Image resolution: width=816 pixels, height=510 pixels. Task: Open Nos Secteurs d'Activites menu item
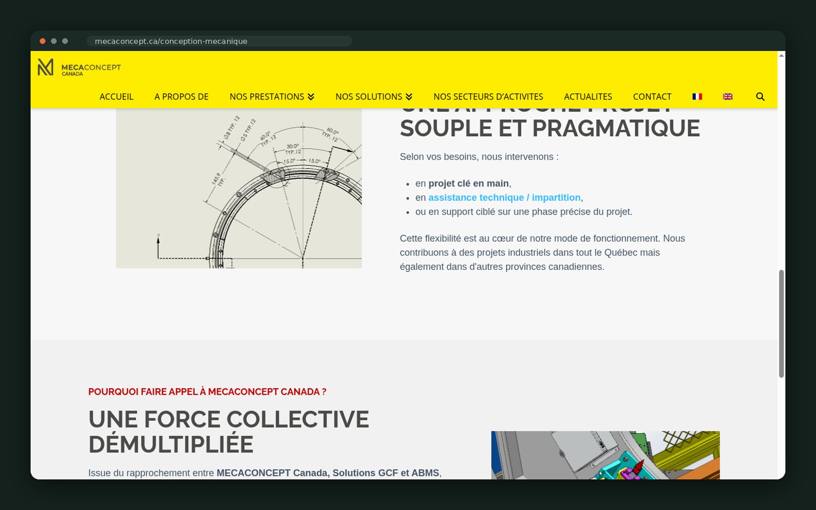488,96
